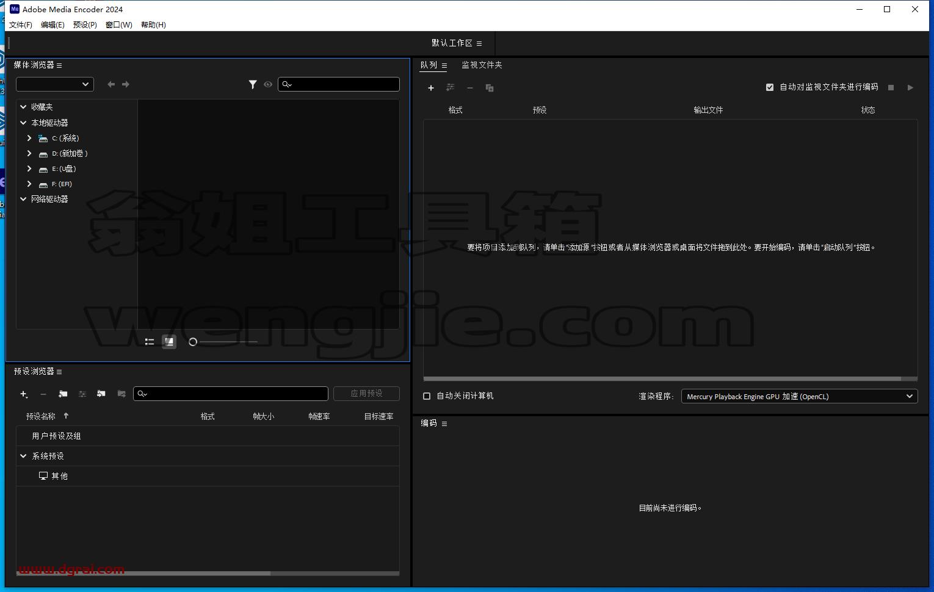Click the preset browser horizontal scrollbar
This screenshot has height=592, width=934.
143,573
